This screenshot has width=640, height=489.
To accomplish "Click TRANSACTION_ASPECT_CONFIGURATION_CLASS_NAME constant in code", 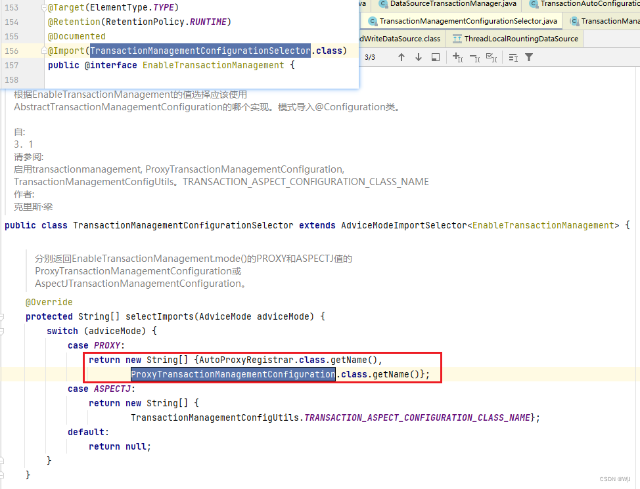I will tap(417, 417).
